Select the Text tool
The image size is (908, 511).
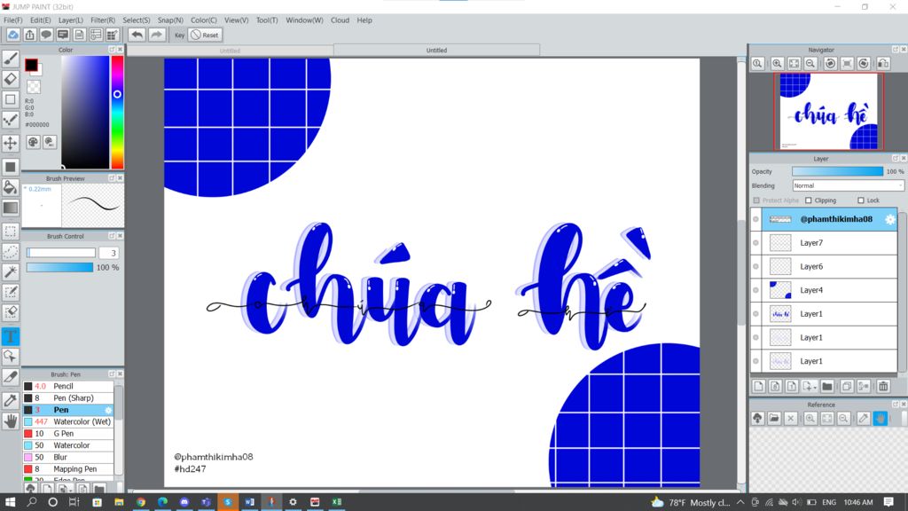[x=11, y=336]
